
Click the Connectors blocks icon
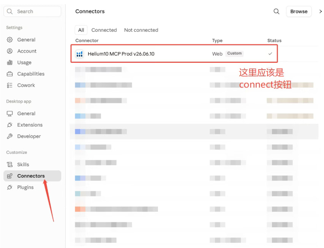pyautogui.click(x=10, y=176)
